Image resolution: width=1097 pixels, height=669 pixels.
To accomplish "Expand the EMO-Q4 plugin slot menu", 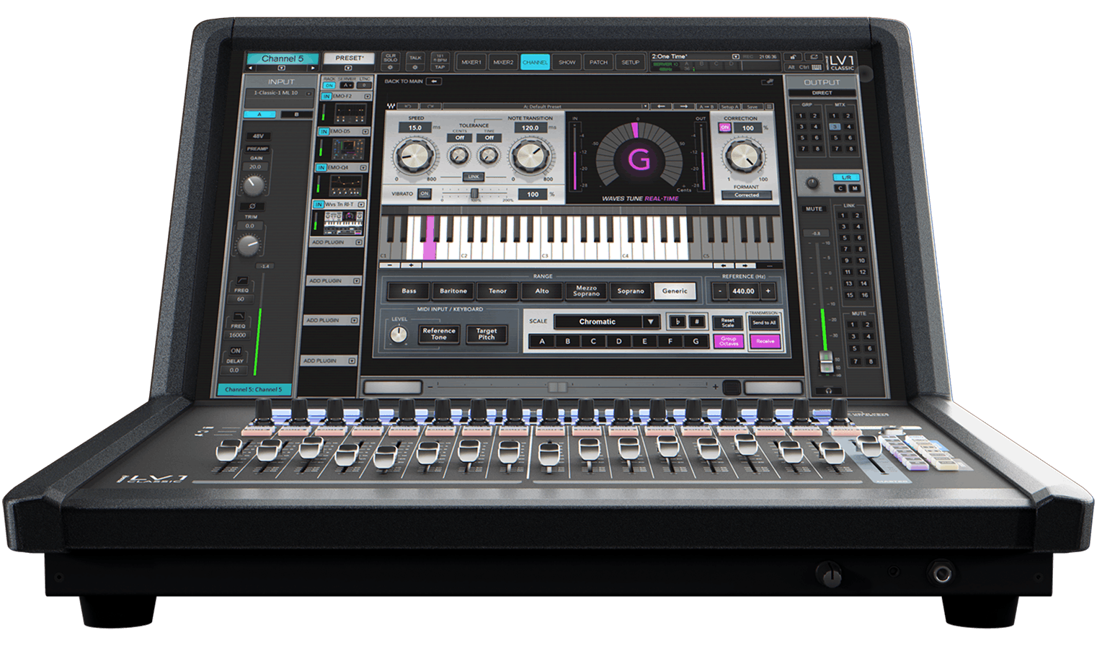I will 363,168.
